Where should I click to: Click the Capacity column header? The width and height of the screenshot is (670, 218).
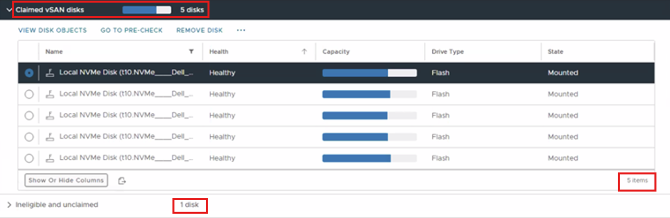pyautogui.click(x=336, y=52)
